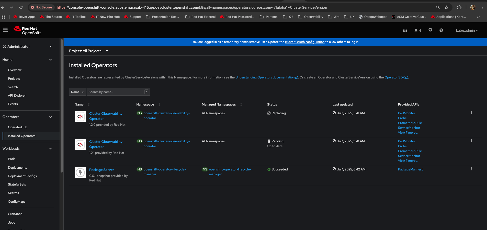Click the Not Secure site info badge
487x230 pixels.
(x=41, y=7)
